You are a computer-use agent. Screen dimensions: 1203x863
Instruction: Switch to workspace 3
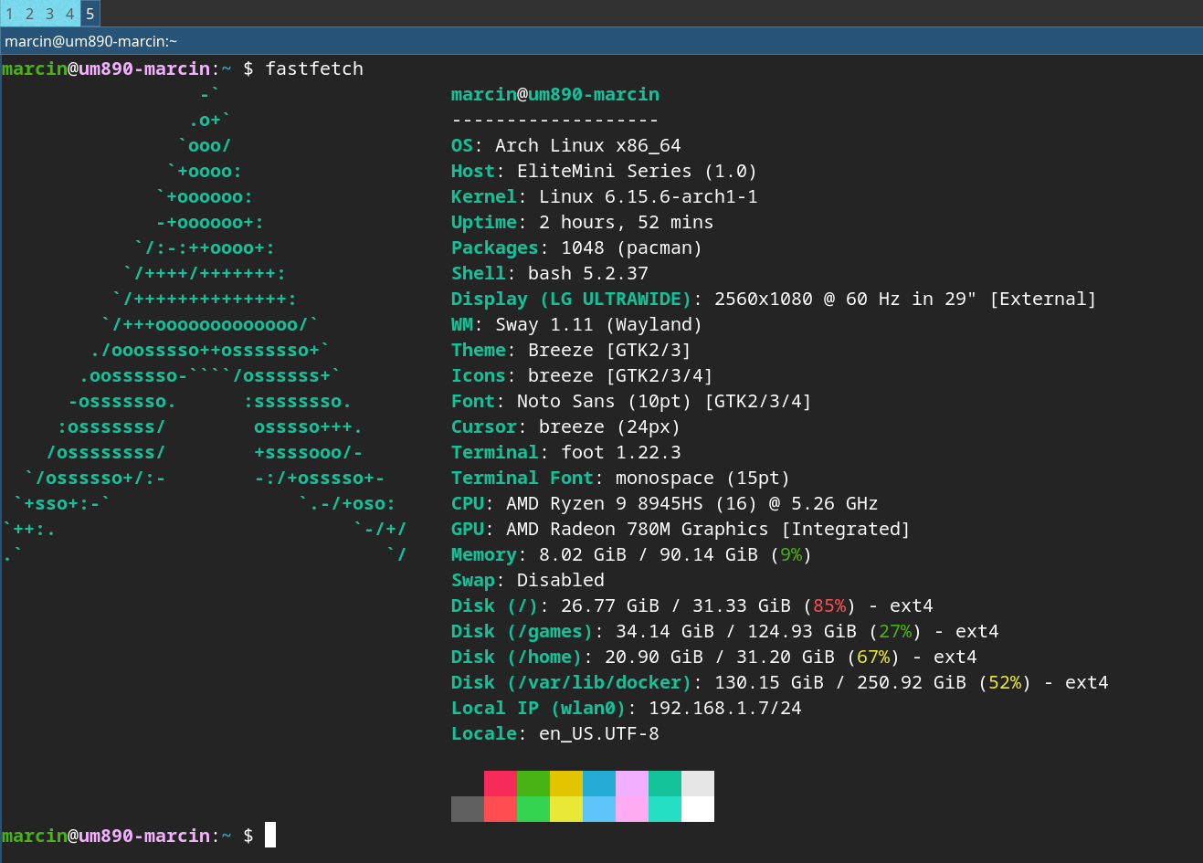pos(49,14)
